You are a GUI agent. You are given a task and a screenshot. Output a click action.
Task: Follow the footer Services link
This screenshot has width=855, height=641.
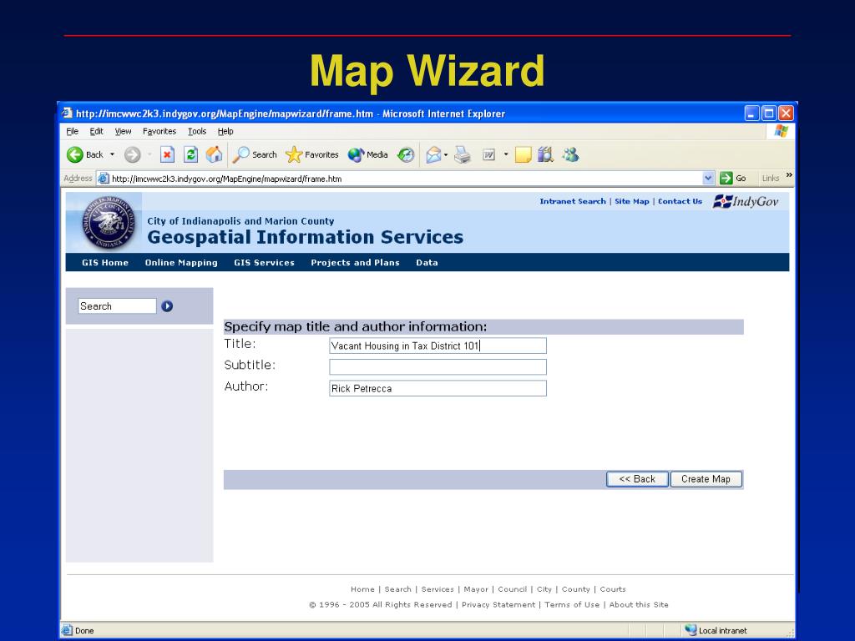tap(438, 589)
